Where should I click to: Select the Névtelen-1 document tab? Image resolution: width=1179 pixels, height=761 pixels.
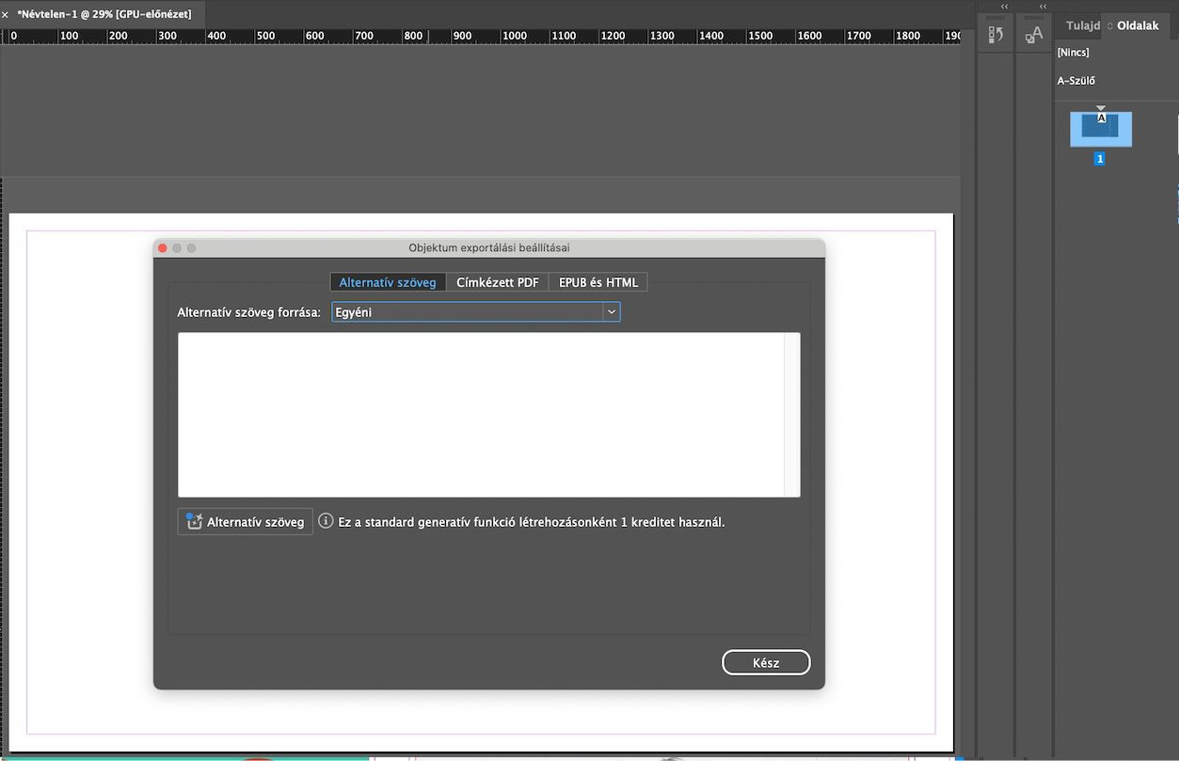(104, 14)
